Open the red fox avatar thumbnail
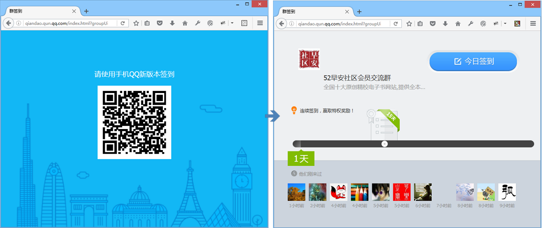The height and width of the screenshot is (228, 542). 339,192
